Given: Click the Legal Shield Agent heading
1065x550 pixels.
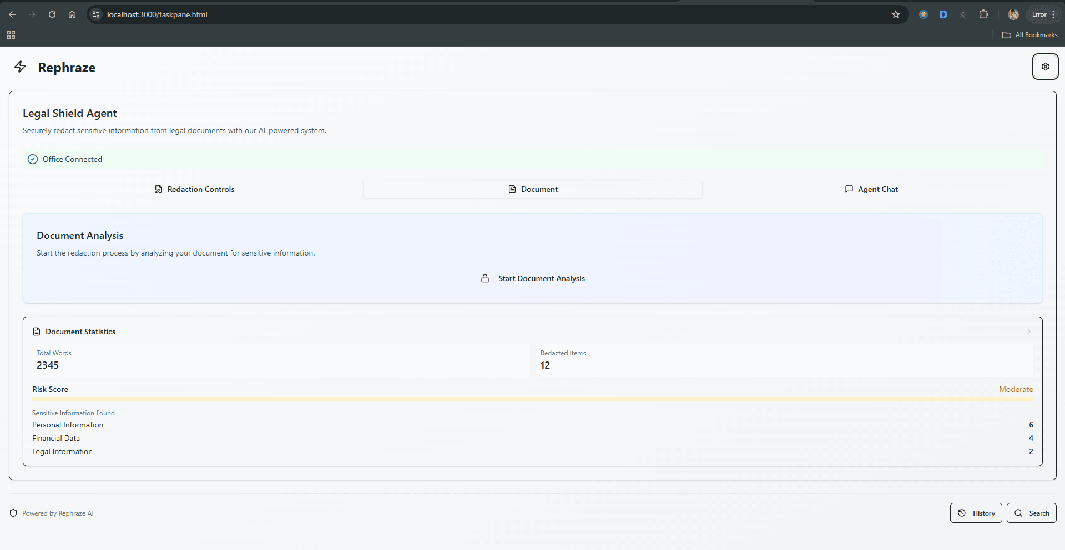Looking at the screenshot, I should click(x=70, y=113).
